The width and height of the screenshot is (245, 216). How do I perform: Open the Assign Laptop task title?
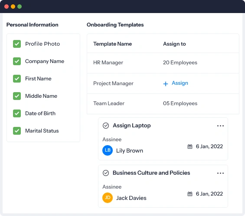[132, 126]
